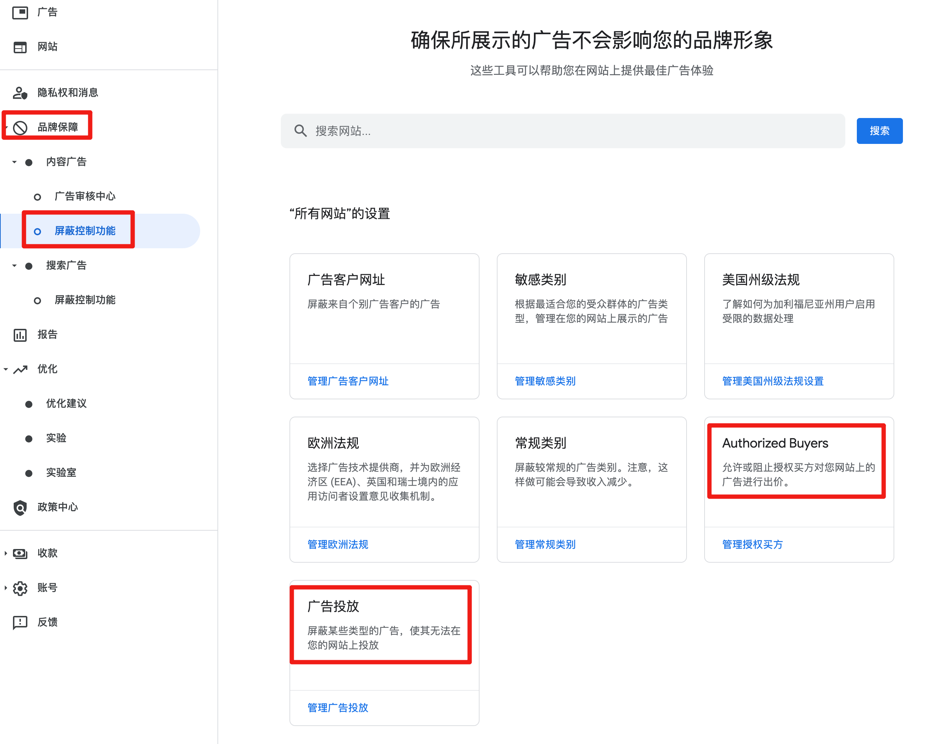The height and width of the screenshot is (744, 931).
Task: Collapse the Optimization (优化) section arrow
Action: pos(6,369)
